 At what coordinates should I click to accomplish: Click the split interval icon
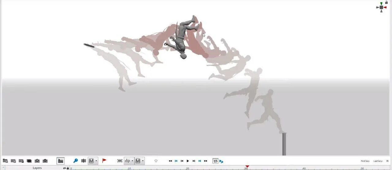(x=83, y=161)
